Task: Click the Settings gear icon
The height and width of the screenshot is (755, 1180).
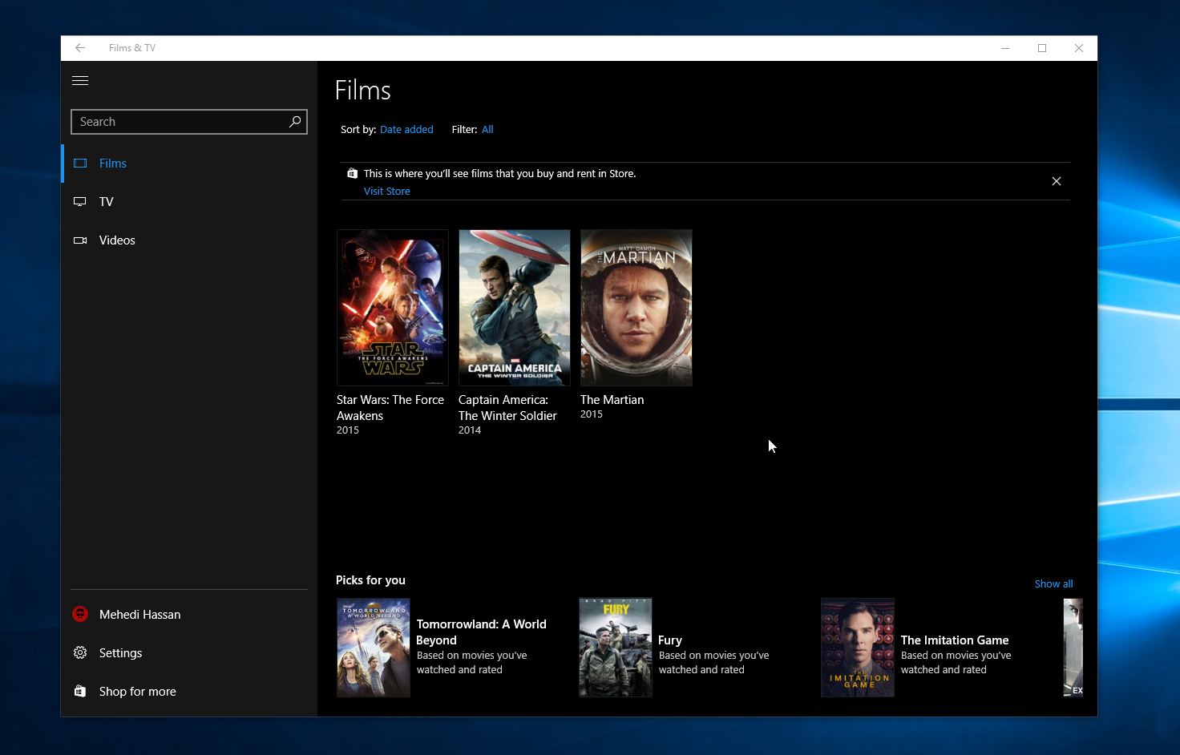Action: pos(80,652)
